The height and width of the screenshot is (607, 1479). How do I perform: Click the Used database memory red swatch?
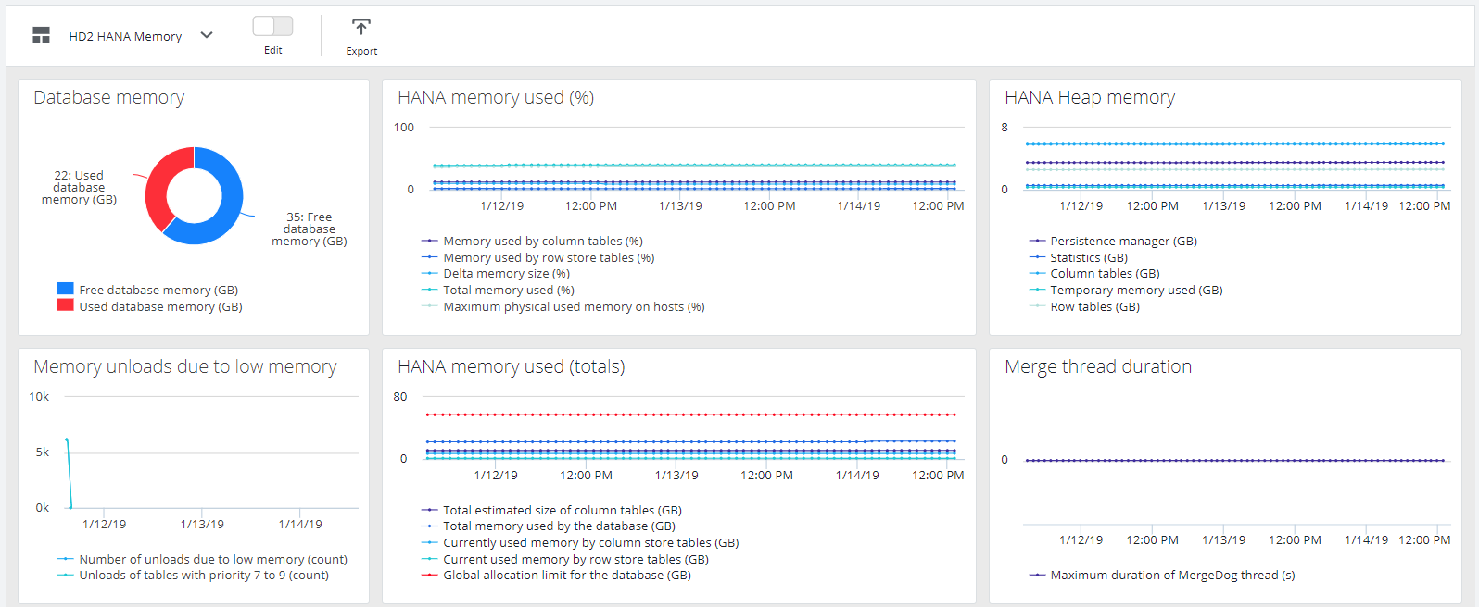pyautogui.click(x=65, y=304)
